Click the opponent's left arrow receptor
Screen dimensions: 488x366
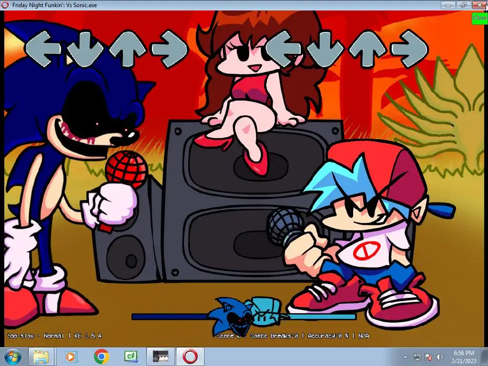pos(43,49)
